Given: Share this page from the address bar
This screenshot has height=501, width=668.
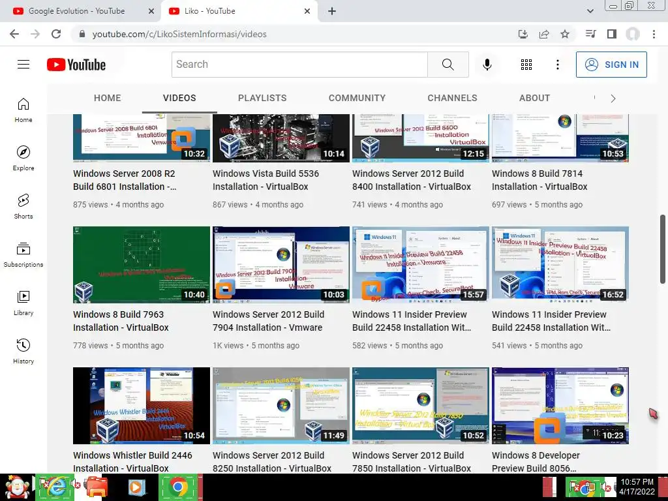Looking at the screenshot, I should [544, 34].
